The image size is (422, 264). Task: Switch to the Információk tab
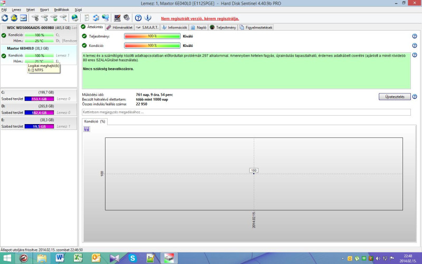click(x=175, y=27)
